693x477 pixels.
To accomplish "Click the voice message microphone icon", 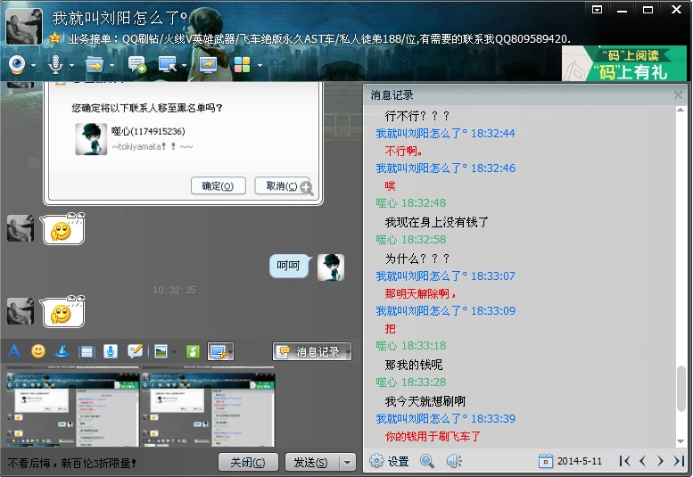I will tap(111, 351).
